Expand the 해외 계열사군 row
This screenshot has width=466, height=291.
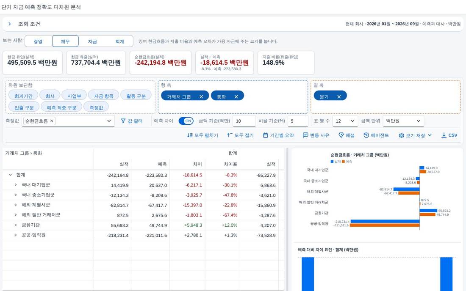click(16, 205)
